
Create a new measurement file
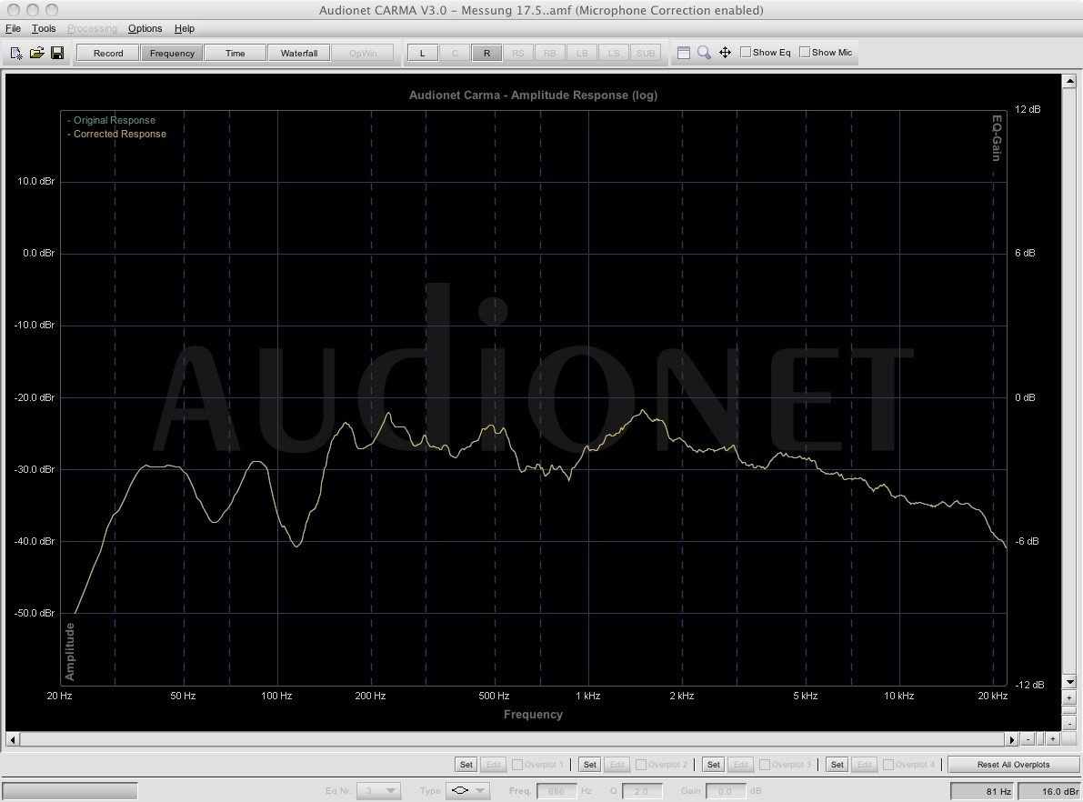(15, 53)
